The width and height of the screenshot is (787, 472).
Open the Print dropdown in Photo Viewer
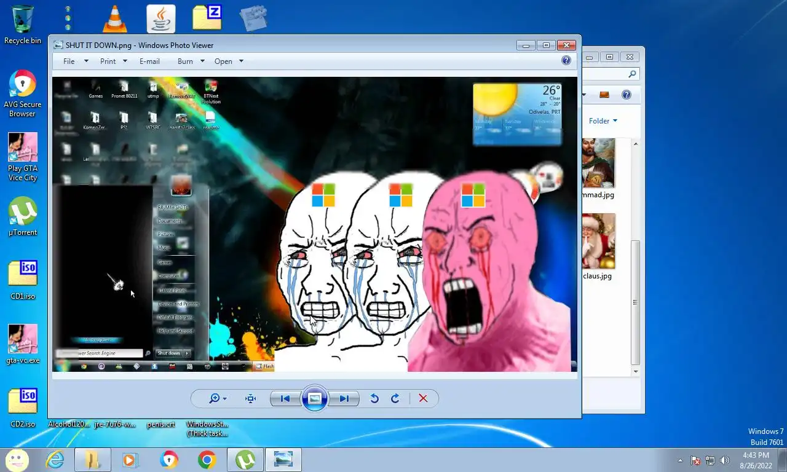pos(113,61)
